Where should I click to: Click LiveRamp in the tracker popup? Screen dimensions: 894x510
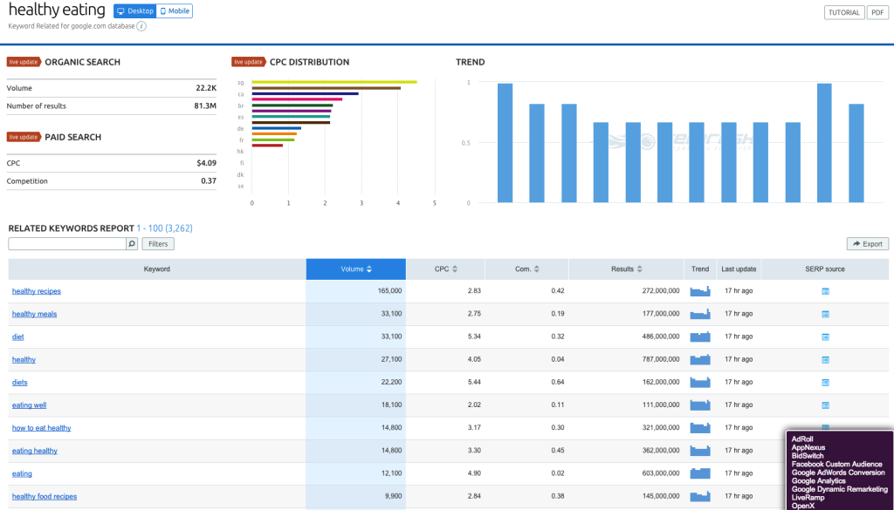(808, 498)
